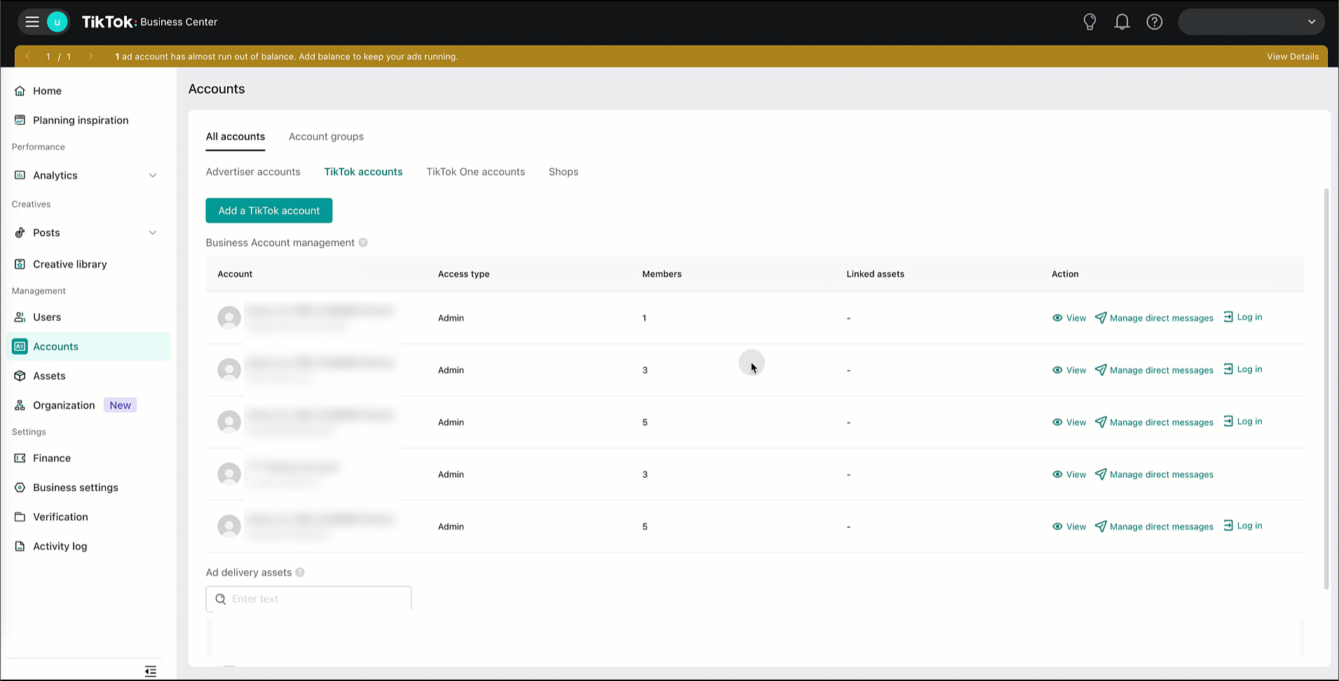Click the vertical scrollbar of accounts panel
Screen dimensions: 1339x681
click(1326, 389)
